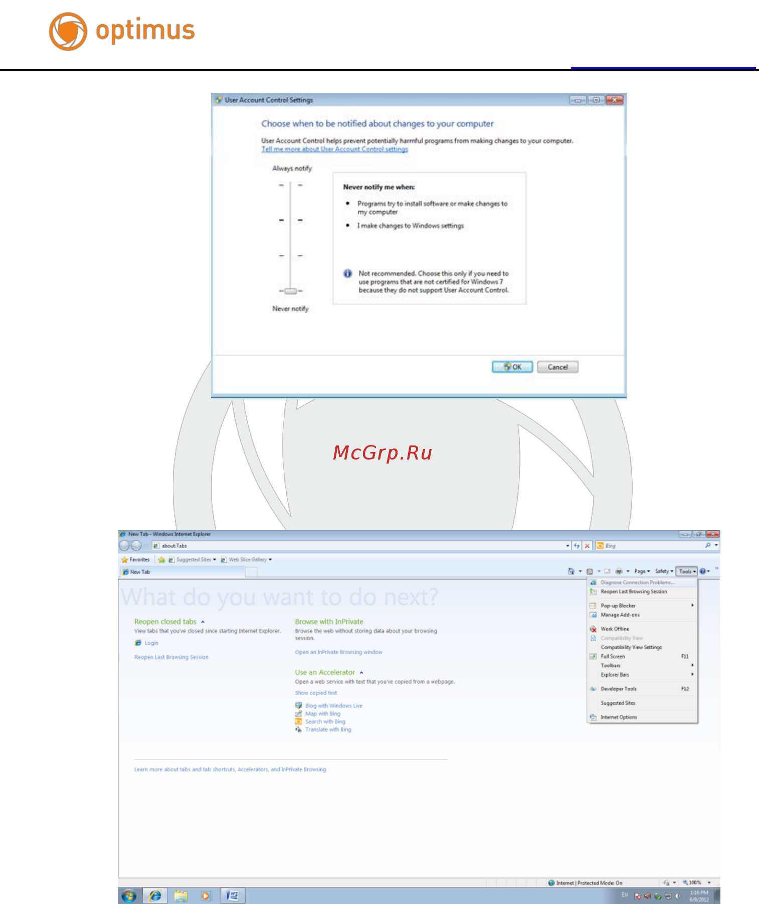
Task: Choose Suggested Sites in Tools menu
Action: point(643,703)
